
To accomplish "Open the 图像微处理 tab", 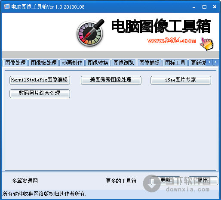I will tap(44, 63).
